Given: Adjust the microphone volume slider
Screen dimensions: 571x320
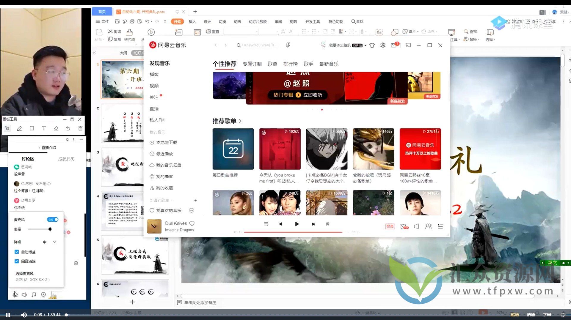Looking at the screenshot, I should 50,229.
